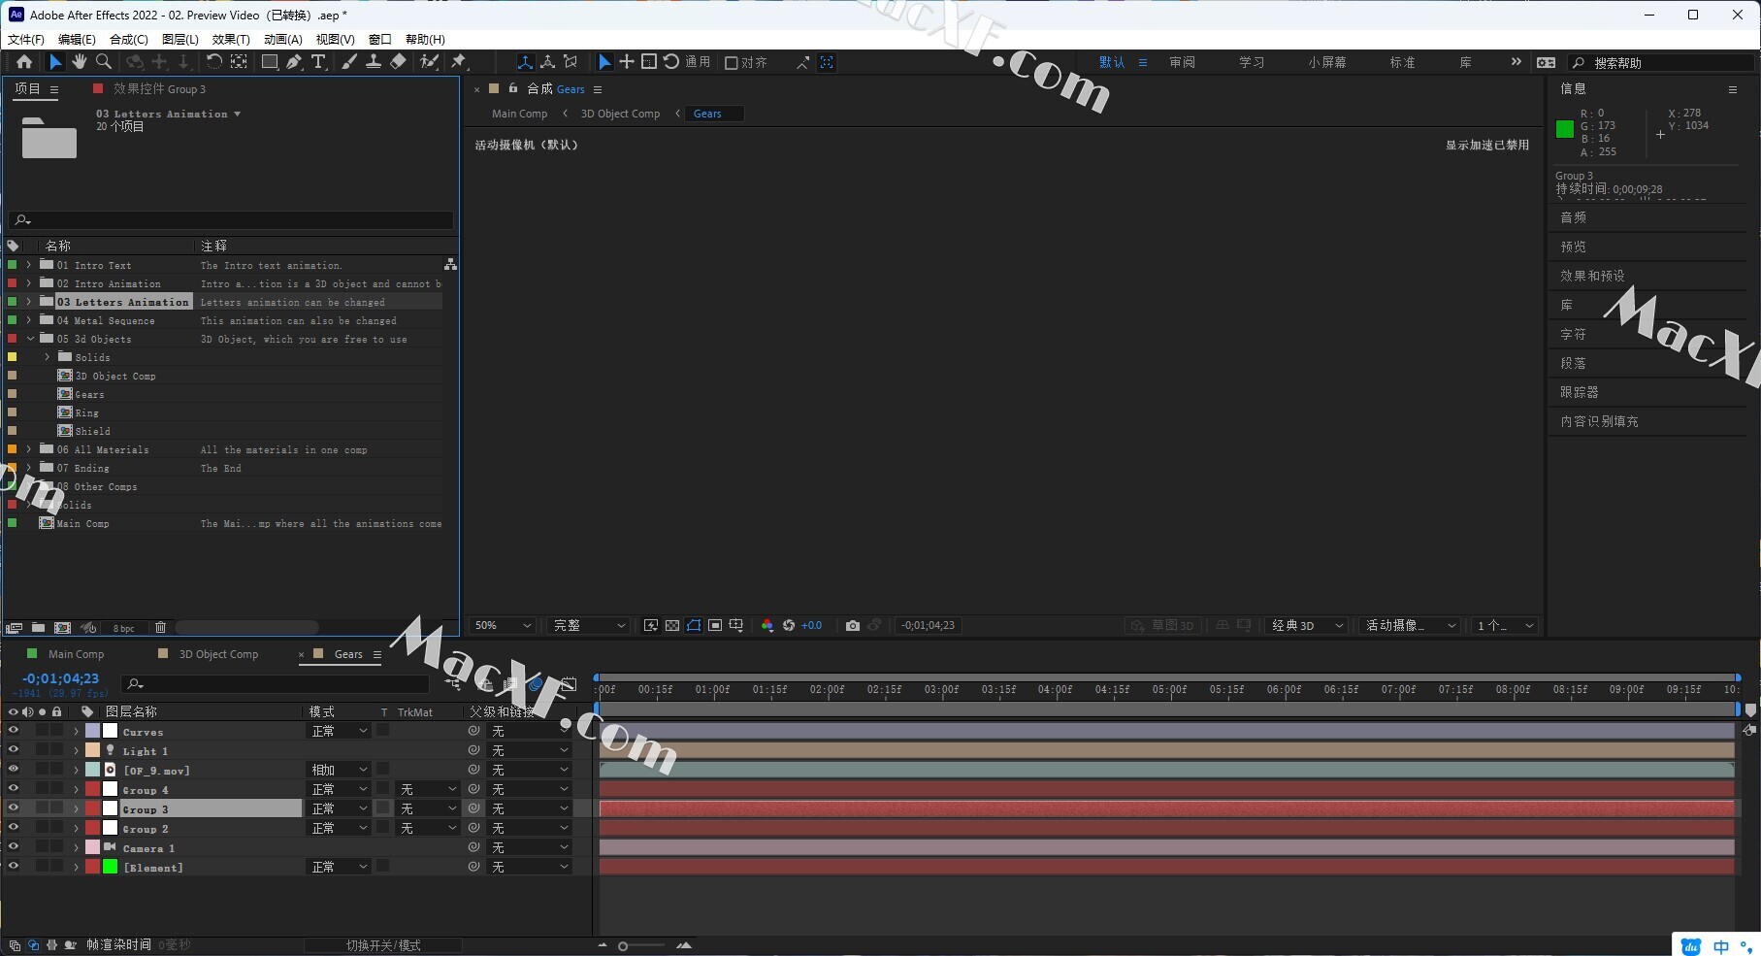Image resolution: width=1761 pixels, height=956 pixels.
Task: Select the Eraser tool
Action: click(x=398, y=62)
